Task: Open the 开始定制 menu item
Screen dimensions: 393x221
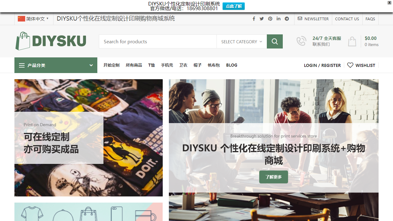Action: click(x=111, y=65)
